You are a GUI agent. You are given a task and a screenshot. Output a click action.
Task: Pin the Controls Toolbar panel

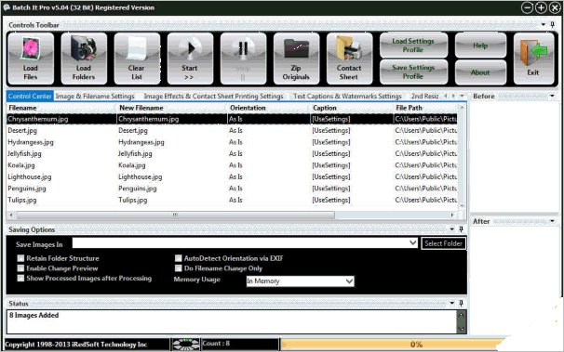point(553,25)
